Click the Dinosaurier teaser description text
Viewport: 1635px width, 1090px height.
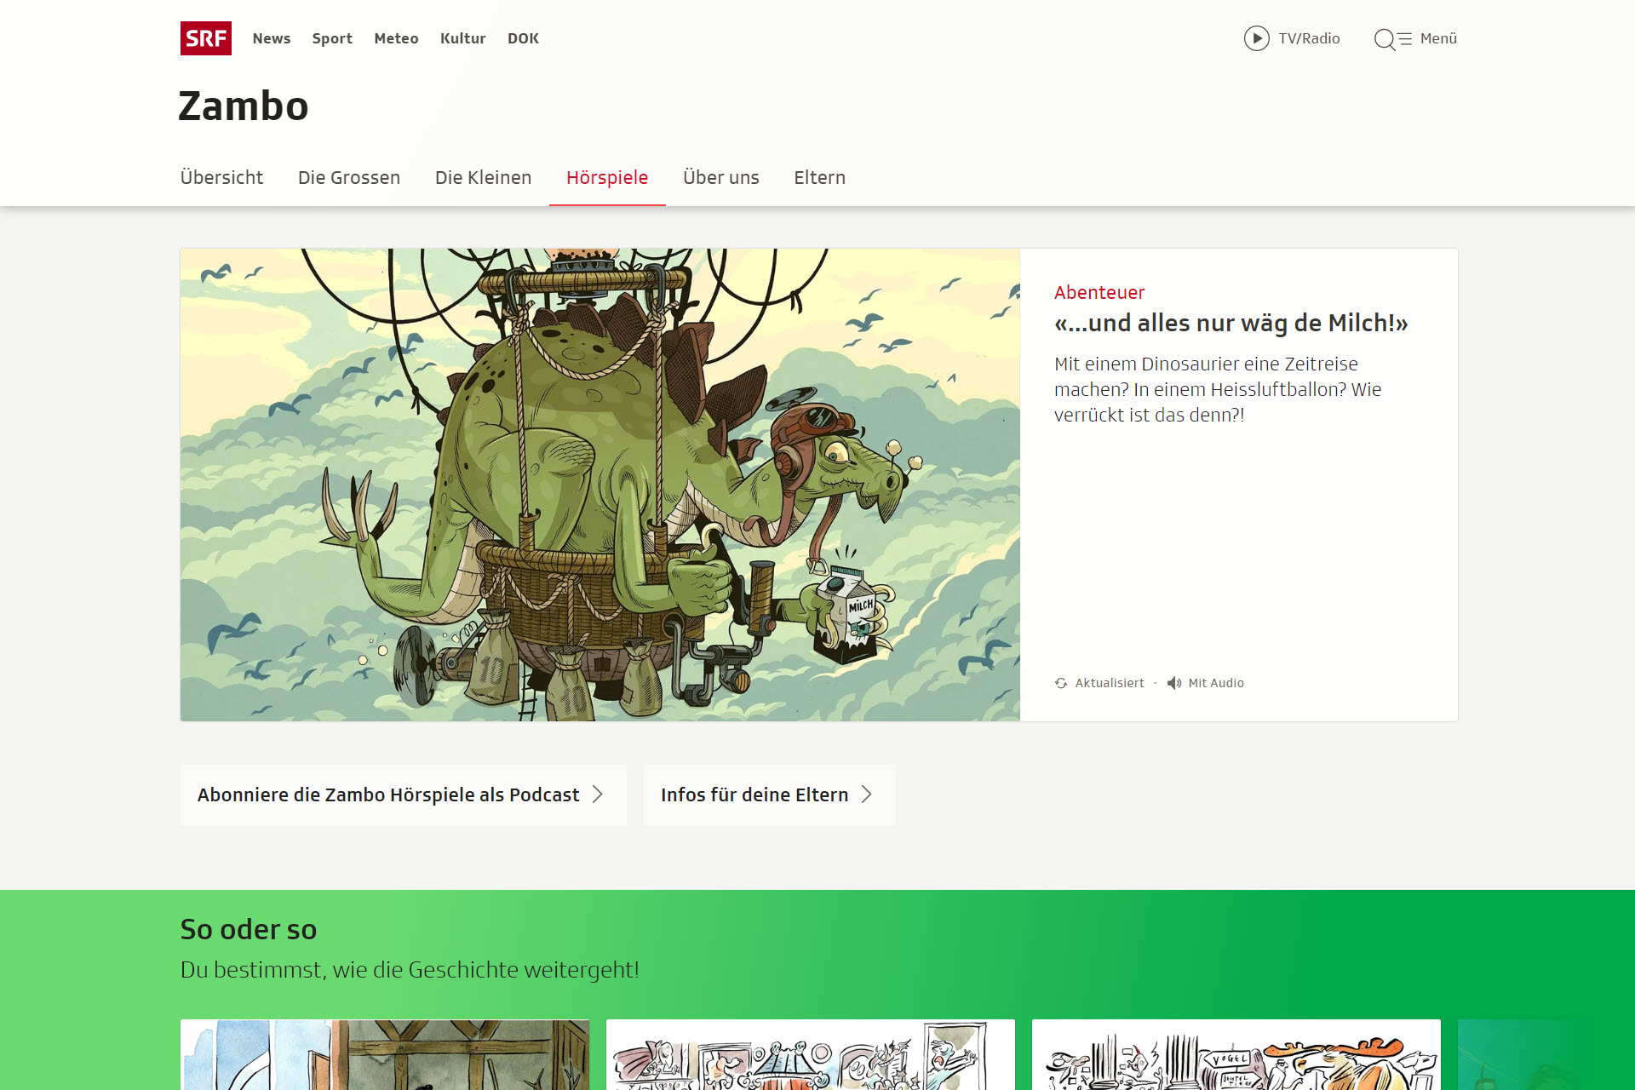1218,389
